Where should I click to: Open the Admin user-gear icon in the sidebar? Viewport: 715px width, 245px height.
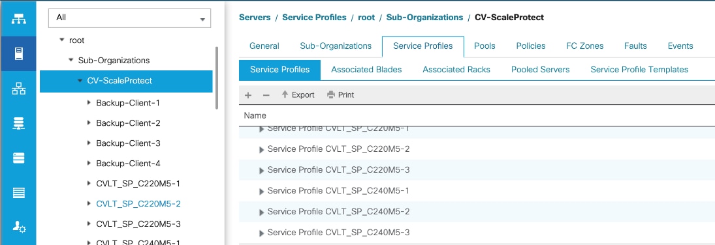tap(18, 227)
